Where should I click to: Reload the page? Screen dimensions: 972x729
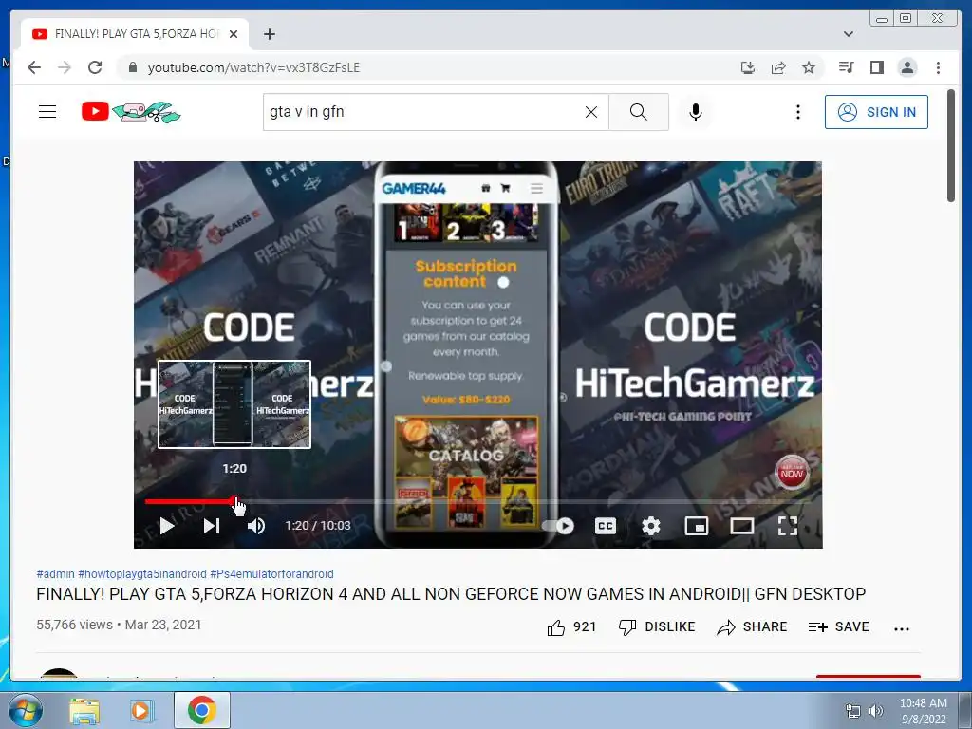pos(95,67)
